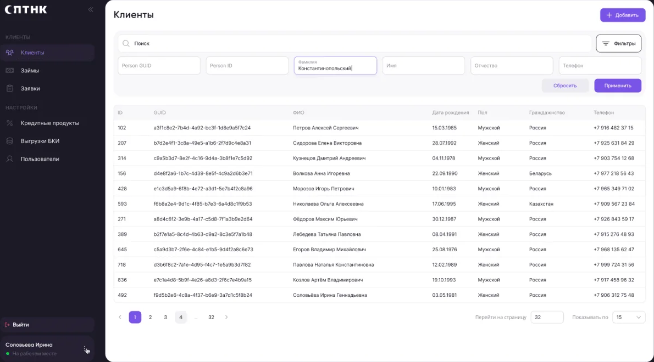654x362 pixels.
Task: Go to next page with right arrow
Action: pos(226,317)
